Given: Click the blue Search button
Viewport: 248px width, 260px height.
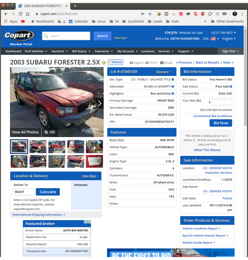Looking at the screenshot, I should pos(102,36).
